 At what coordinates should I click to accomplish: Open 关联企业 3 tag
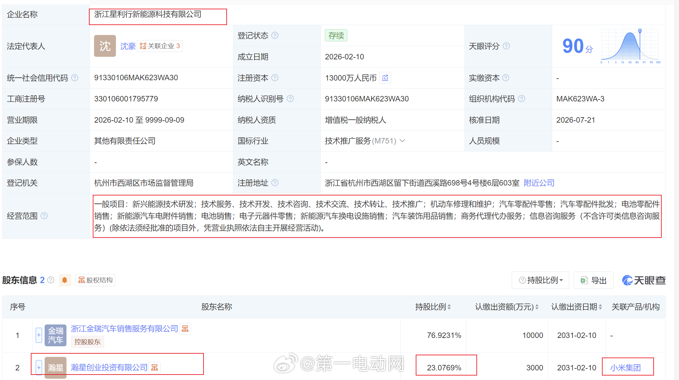click(160, 46)
